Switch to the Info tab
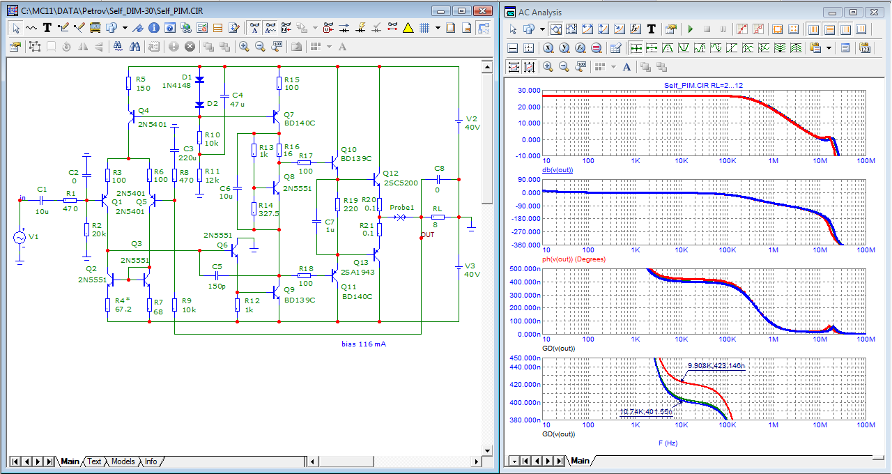The image size is (892, 474). [151, 461]
